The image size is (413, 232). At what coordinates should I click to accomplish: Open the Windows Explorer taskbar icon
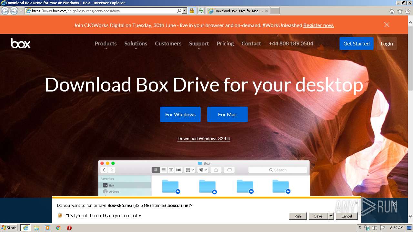click(36, 227)
